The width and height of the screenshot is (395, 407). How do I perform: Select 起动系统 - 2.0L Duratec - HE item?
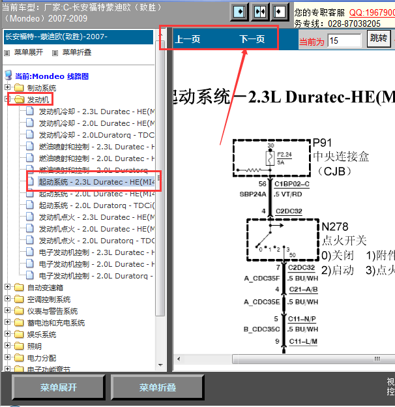96,194
